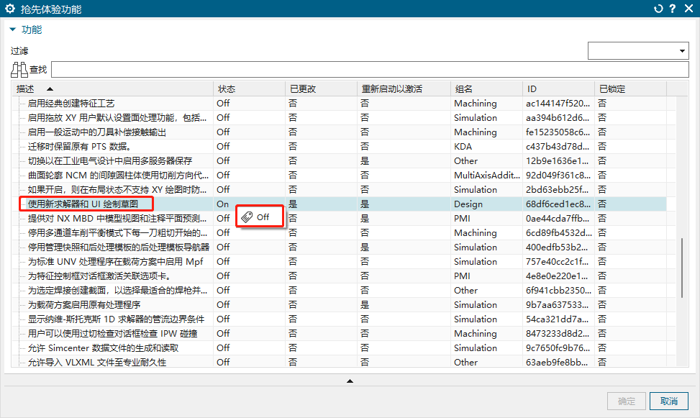Select row 为标准 UNV 处理程序在载荷方案中启用 Mpf
Viewport: 700px width, 418px height.
[x=115, y=262]
